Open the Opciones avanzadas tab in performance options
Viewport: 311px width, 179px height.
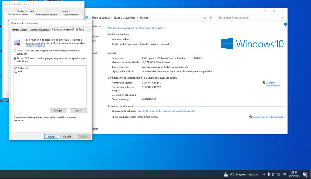click(x=39, y=30)
